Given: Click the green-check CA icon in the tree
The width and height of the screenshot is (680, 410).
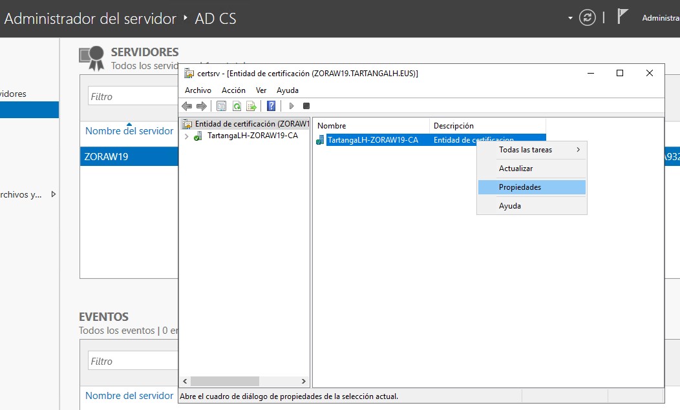Looking at the screenshot, I should pyautogui.click(x=198, y=136).
